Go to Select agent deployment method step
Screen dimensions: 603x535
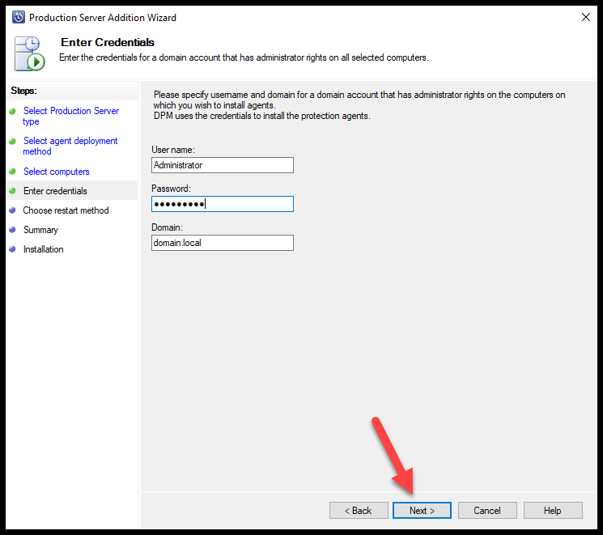[x=70, y=146]
